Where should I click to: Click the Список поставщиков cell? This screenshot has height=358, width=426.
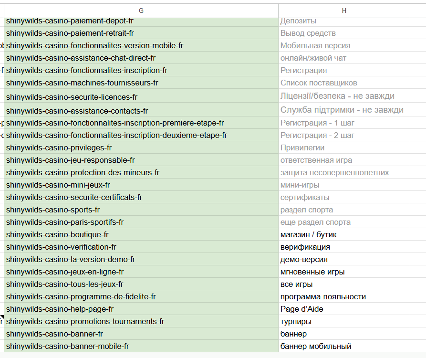tap(344, 83)
